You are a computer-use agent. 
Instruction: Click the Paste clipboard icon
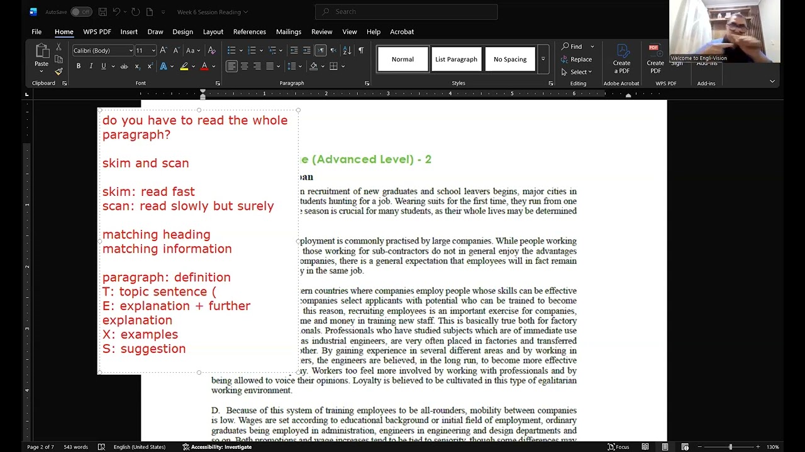click(42, 51)
